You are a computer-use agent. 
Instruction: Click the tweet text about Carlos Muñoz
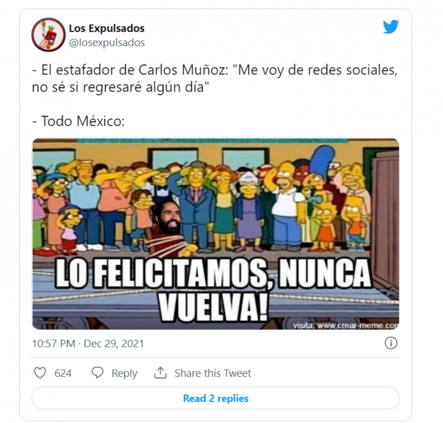(215, 78)
